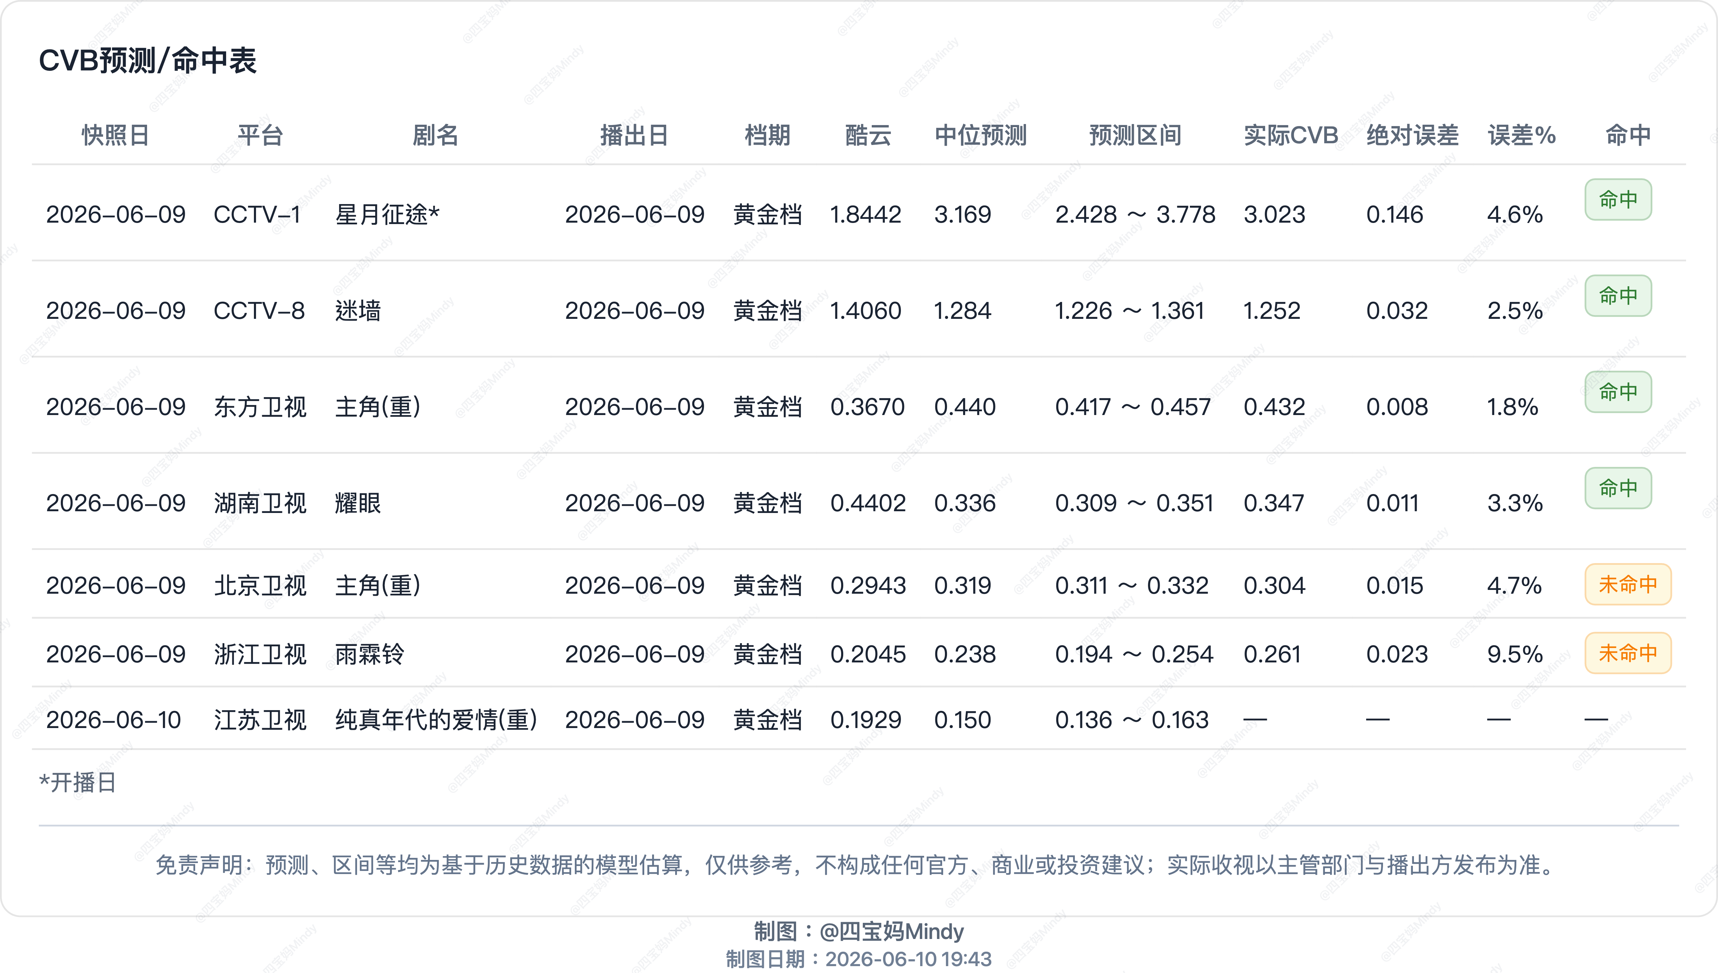Click the 江苏卫视 platform cell
This screenshot has width=1718, height=973.
260,720
